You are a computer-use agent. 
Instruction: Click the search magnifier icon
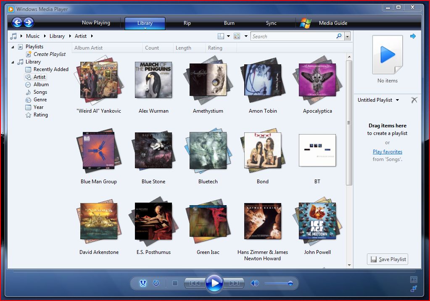[x=339, y=36]
